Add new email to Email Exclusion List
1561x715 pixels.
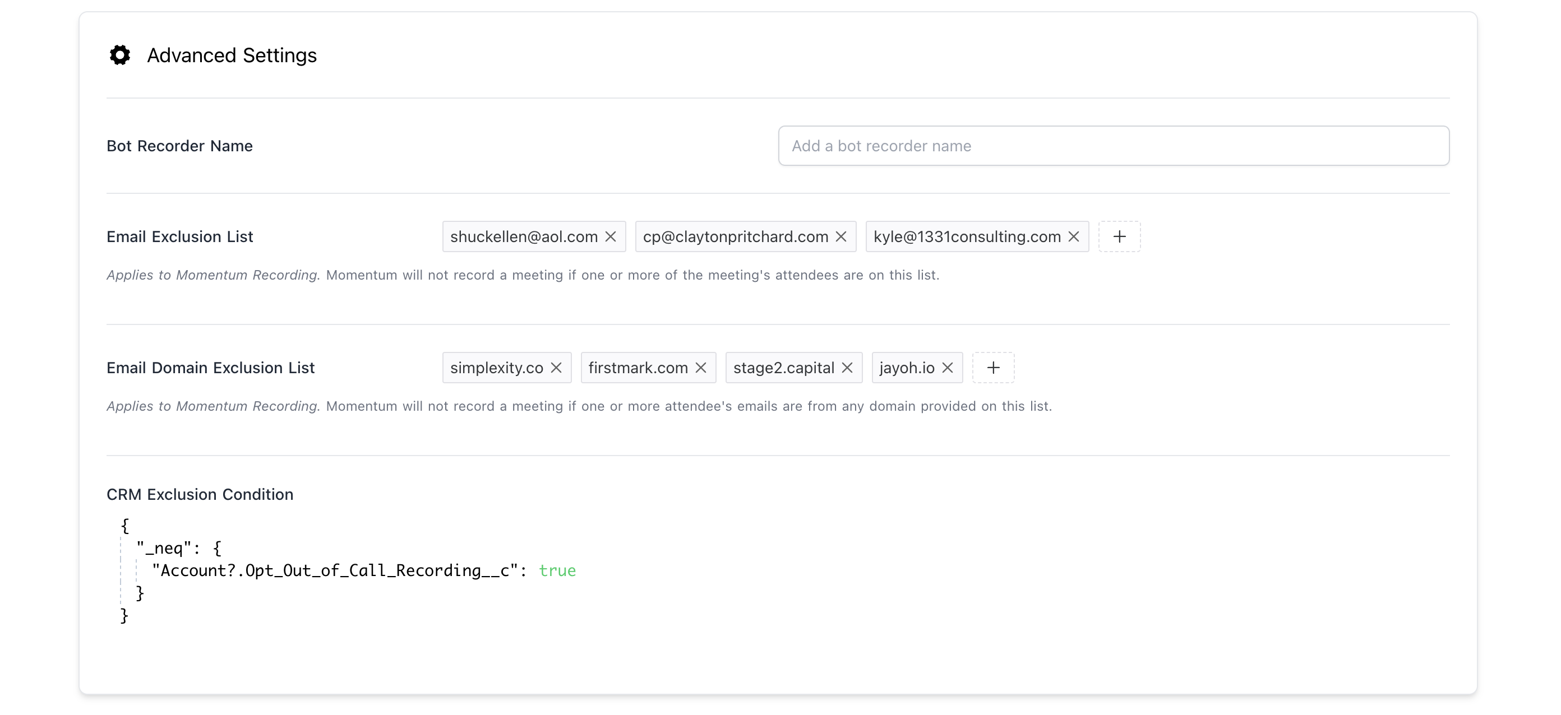coord(1119,236)
